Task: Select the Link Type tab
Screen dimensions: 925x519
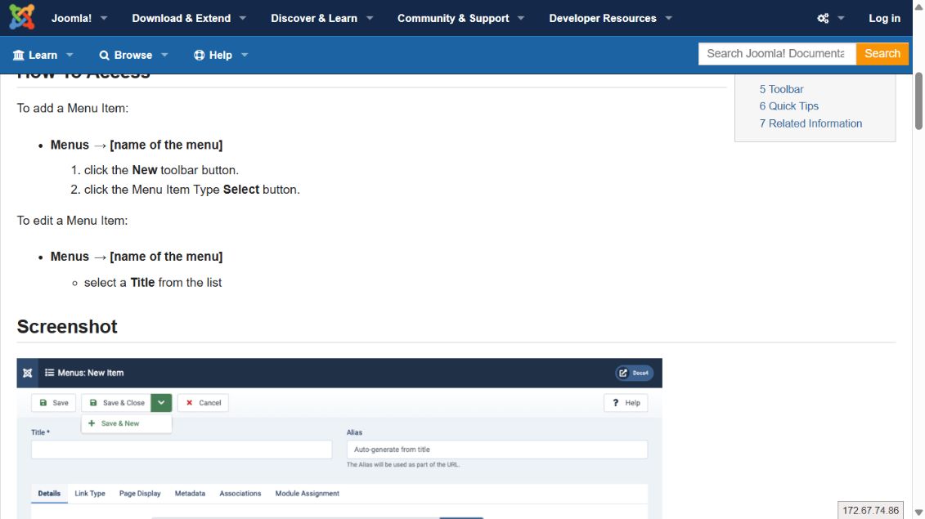Action: point(90,494)
